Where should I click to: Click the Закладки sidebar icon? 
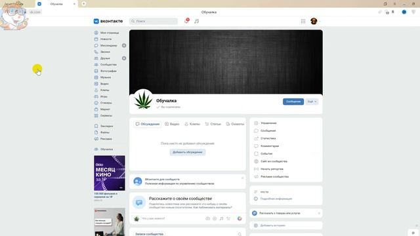(x=96, y=126)
